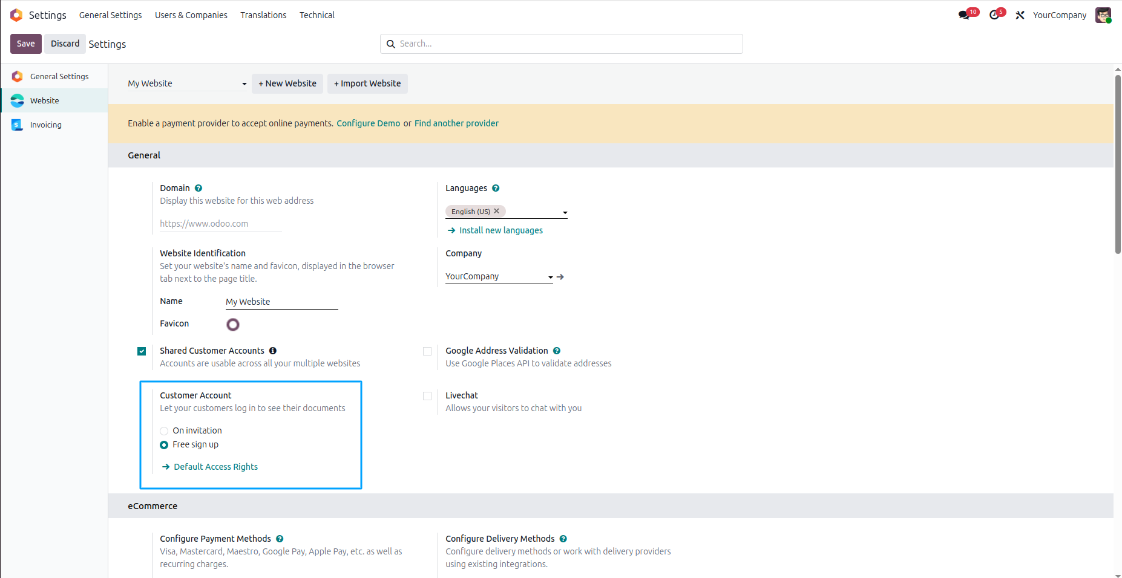Click the Languages help question icon

click(x=496, y=188)
